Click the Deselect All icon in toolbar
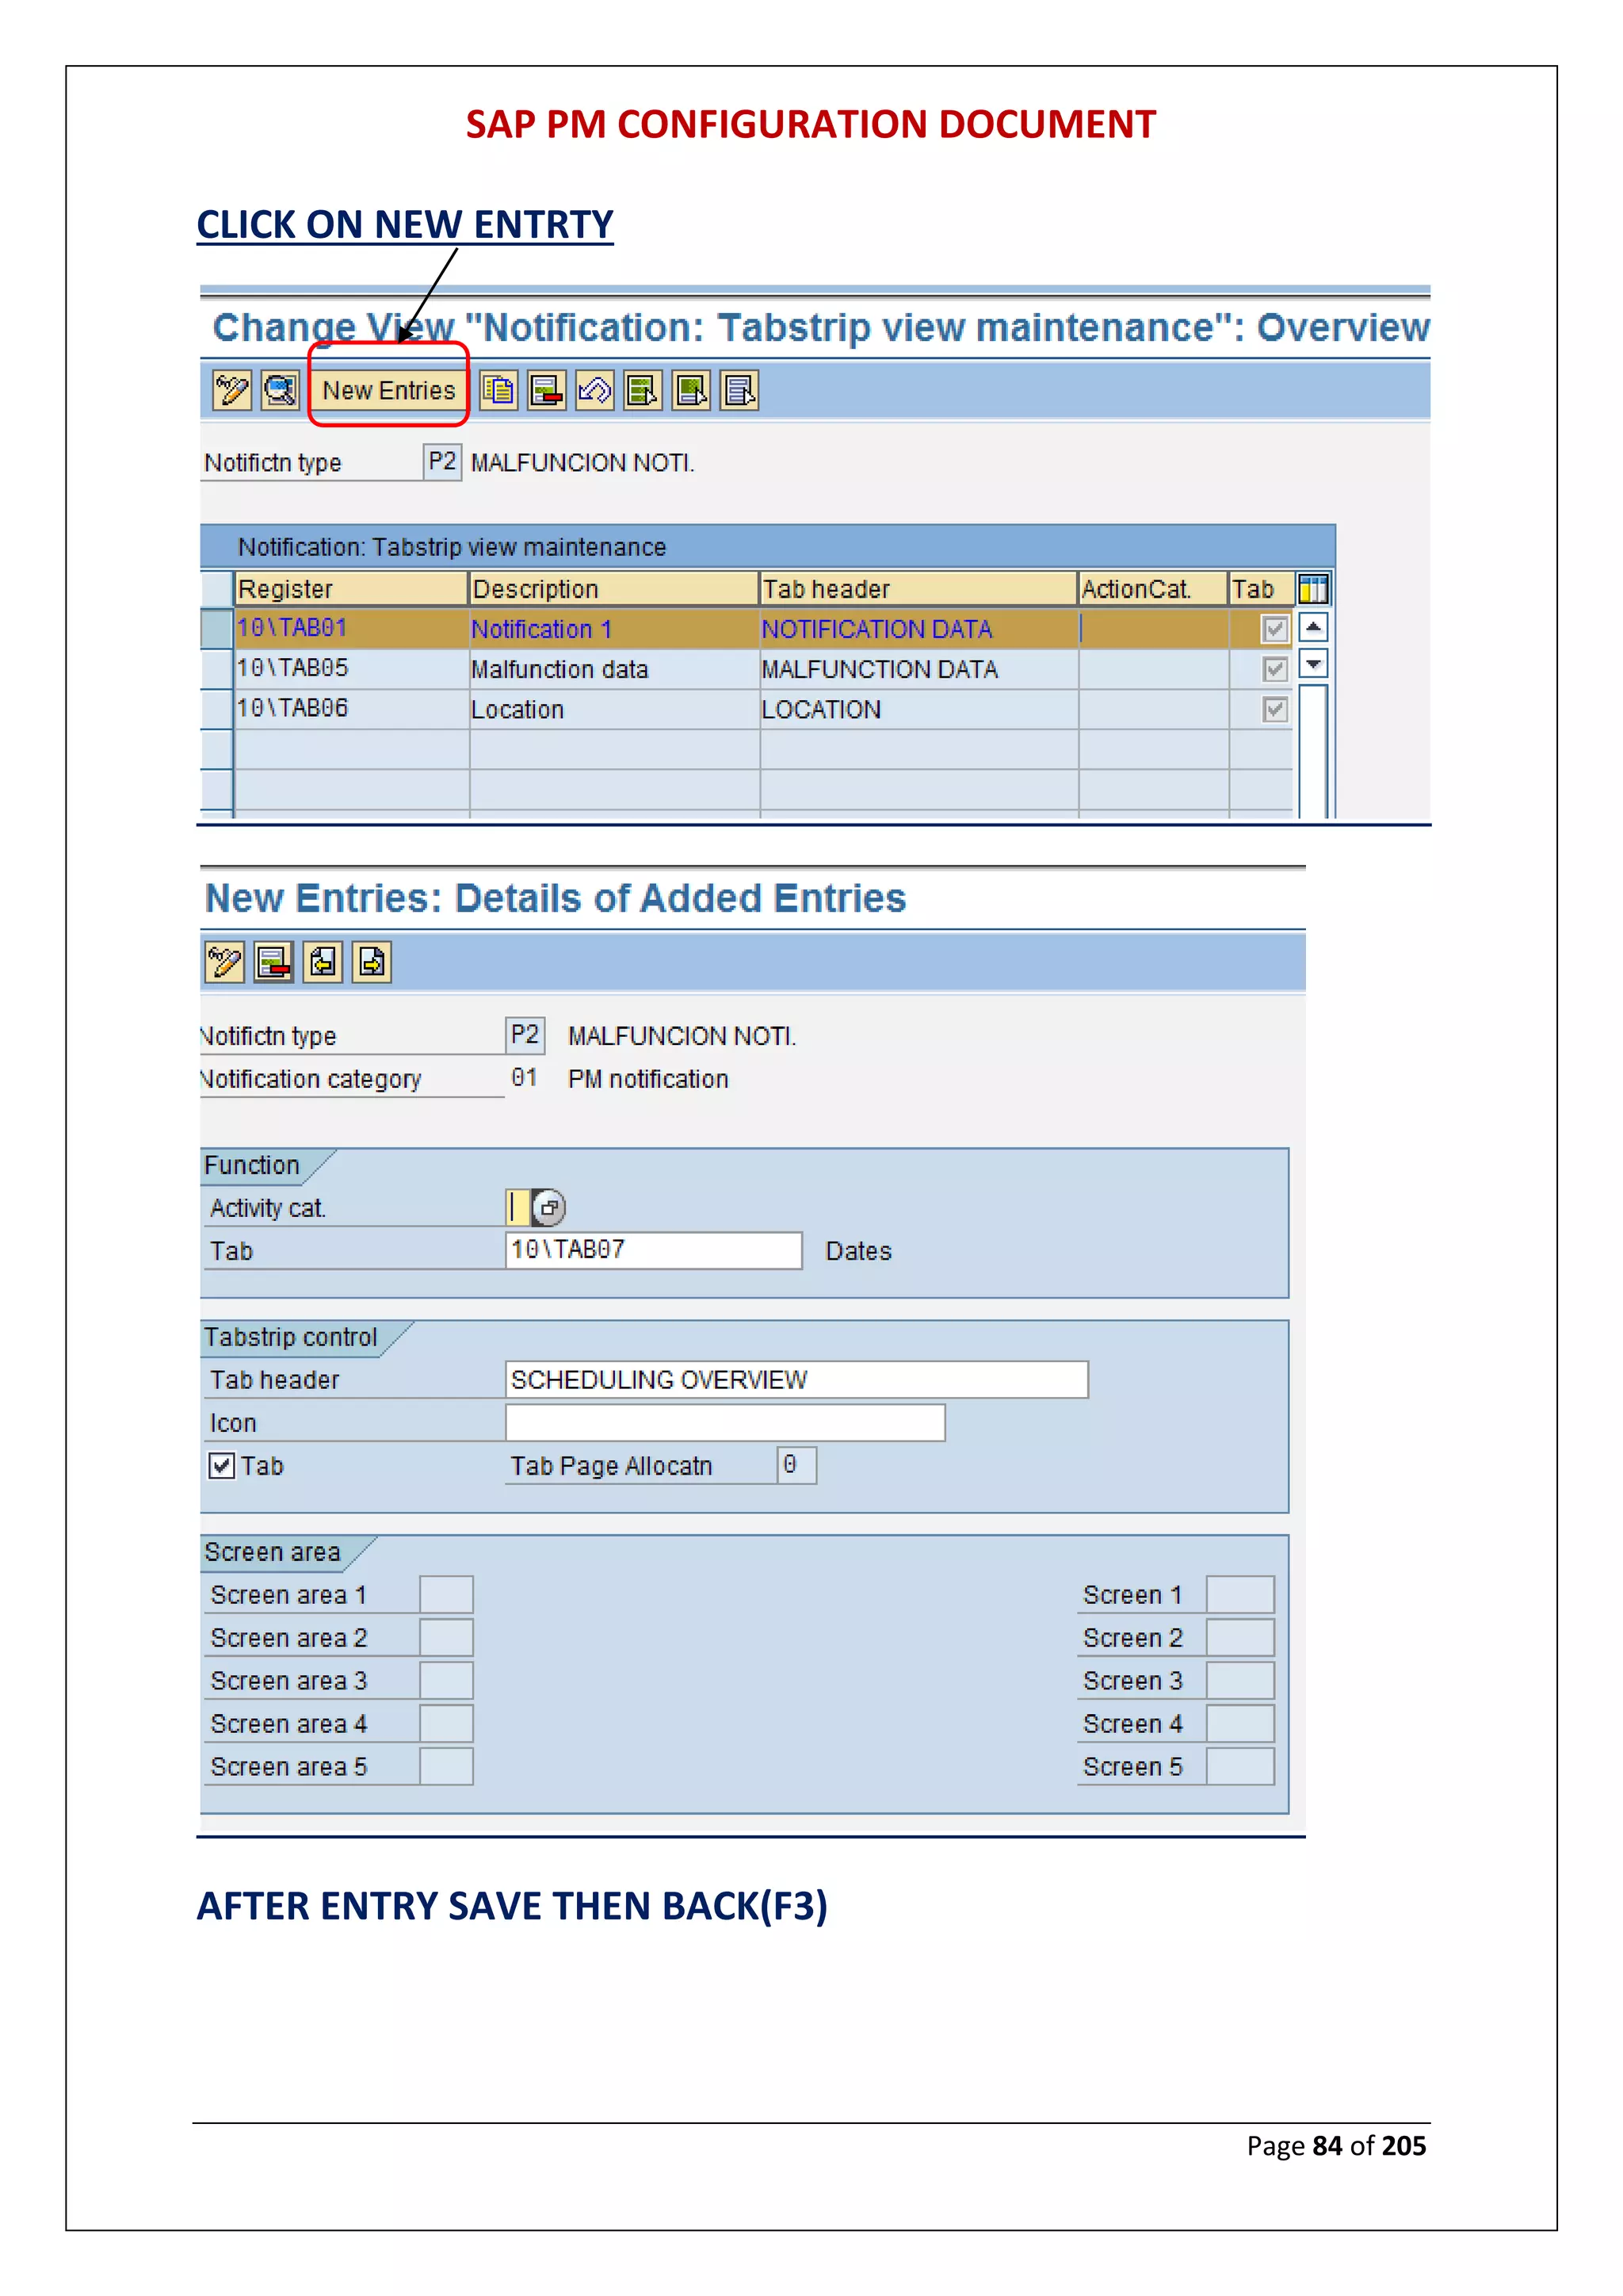 (x=739, y=390)
